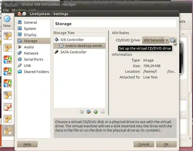
Task: Open File menu in VirtualBox Manager
Action: coord(6,10)
